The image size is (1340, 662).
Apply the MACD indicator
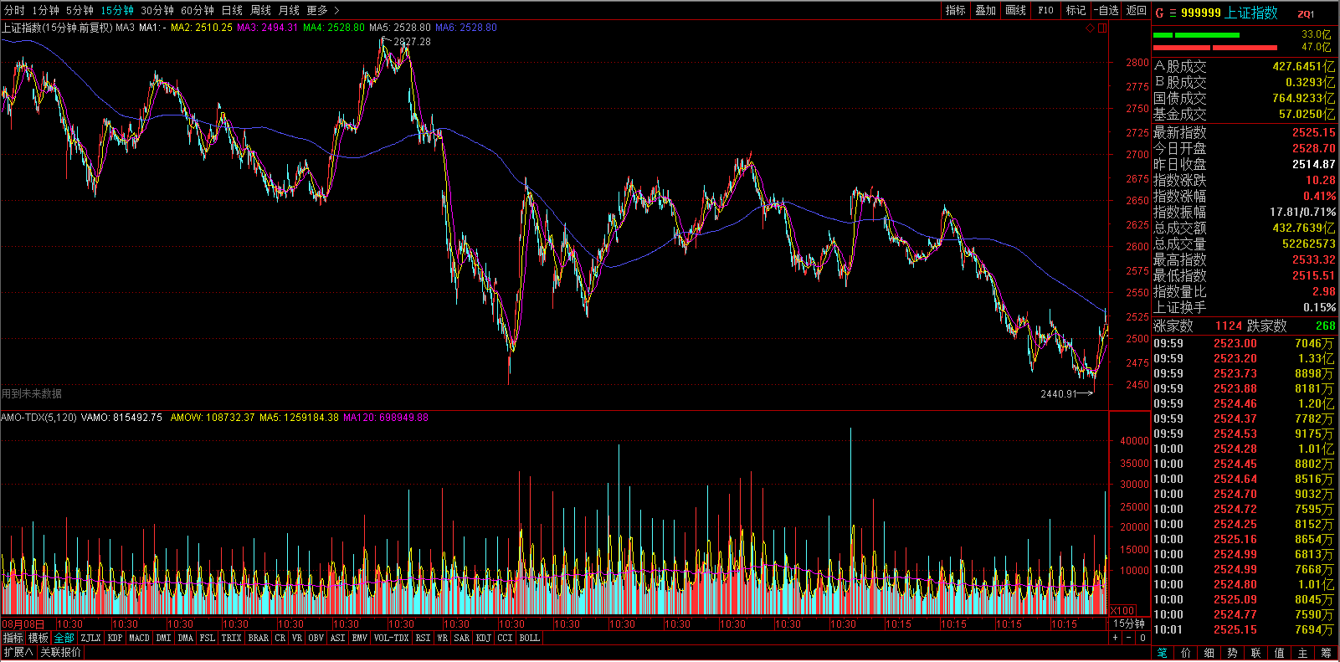(139, 638)
